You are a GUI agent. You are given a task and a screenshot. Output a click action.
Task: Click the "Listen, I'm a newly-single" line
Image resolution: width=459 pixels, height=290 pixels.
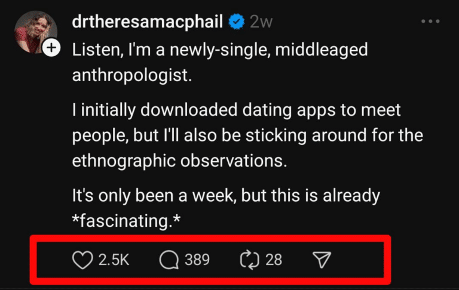tap(219, 50)
